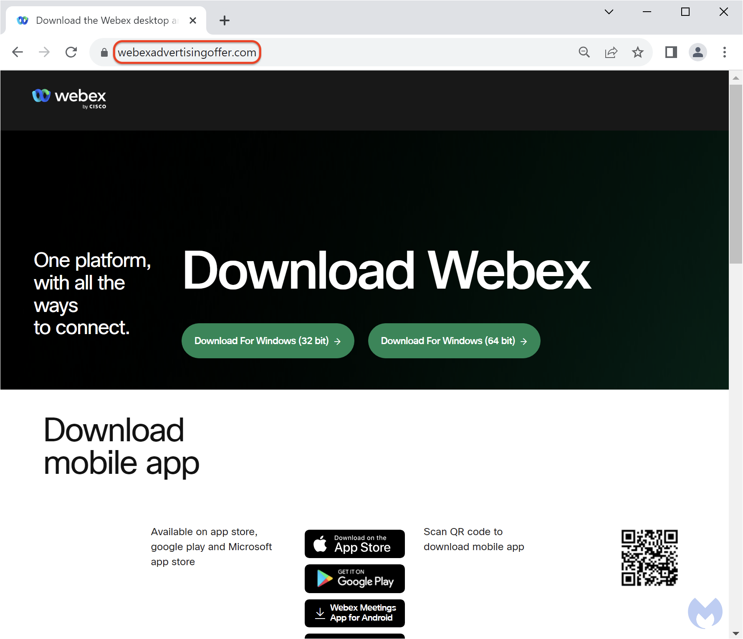743x639 pixels.
Task: Open the tab search dropdown chevron
Action: tap(609, 12)
